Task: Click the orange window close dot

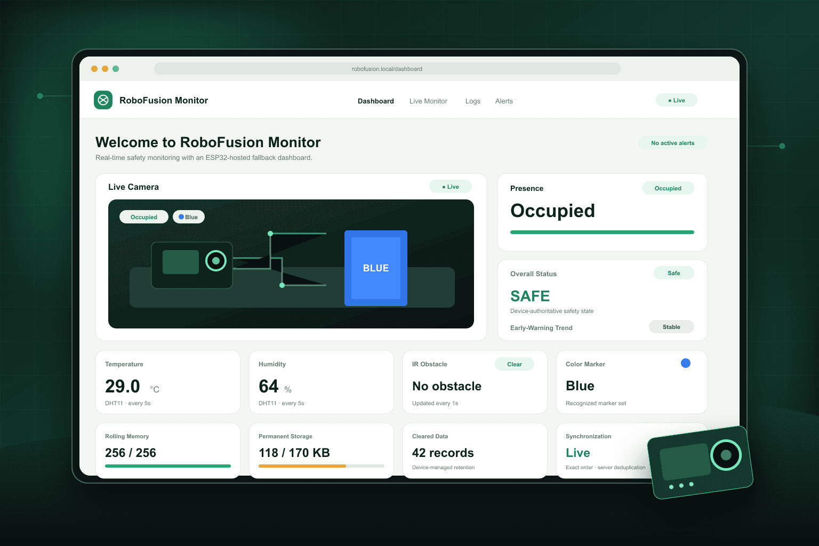Action: [94, 69]
